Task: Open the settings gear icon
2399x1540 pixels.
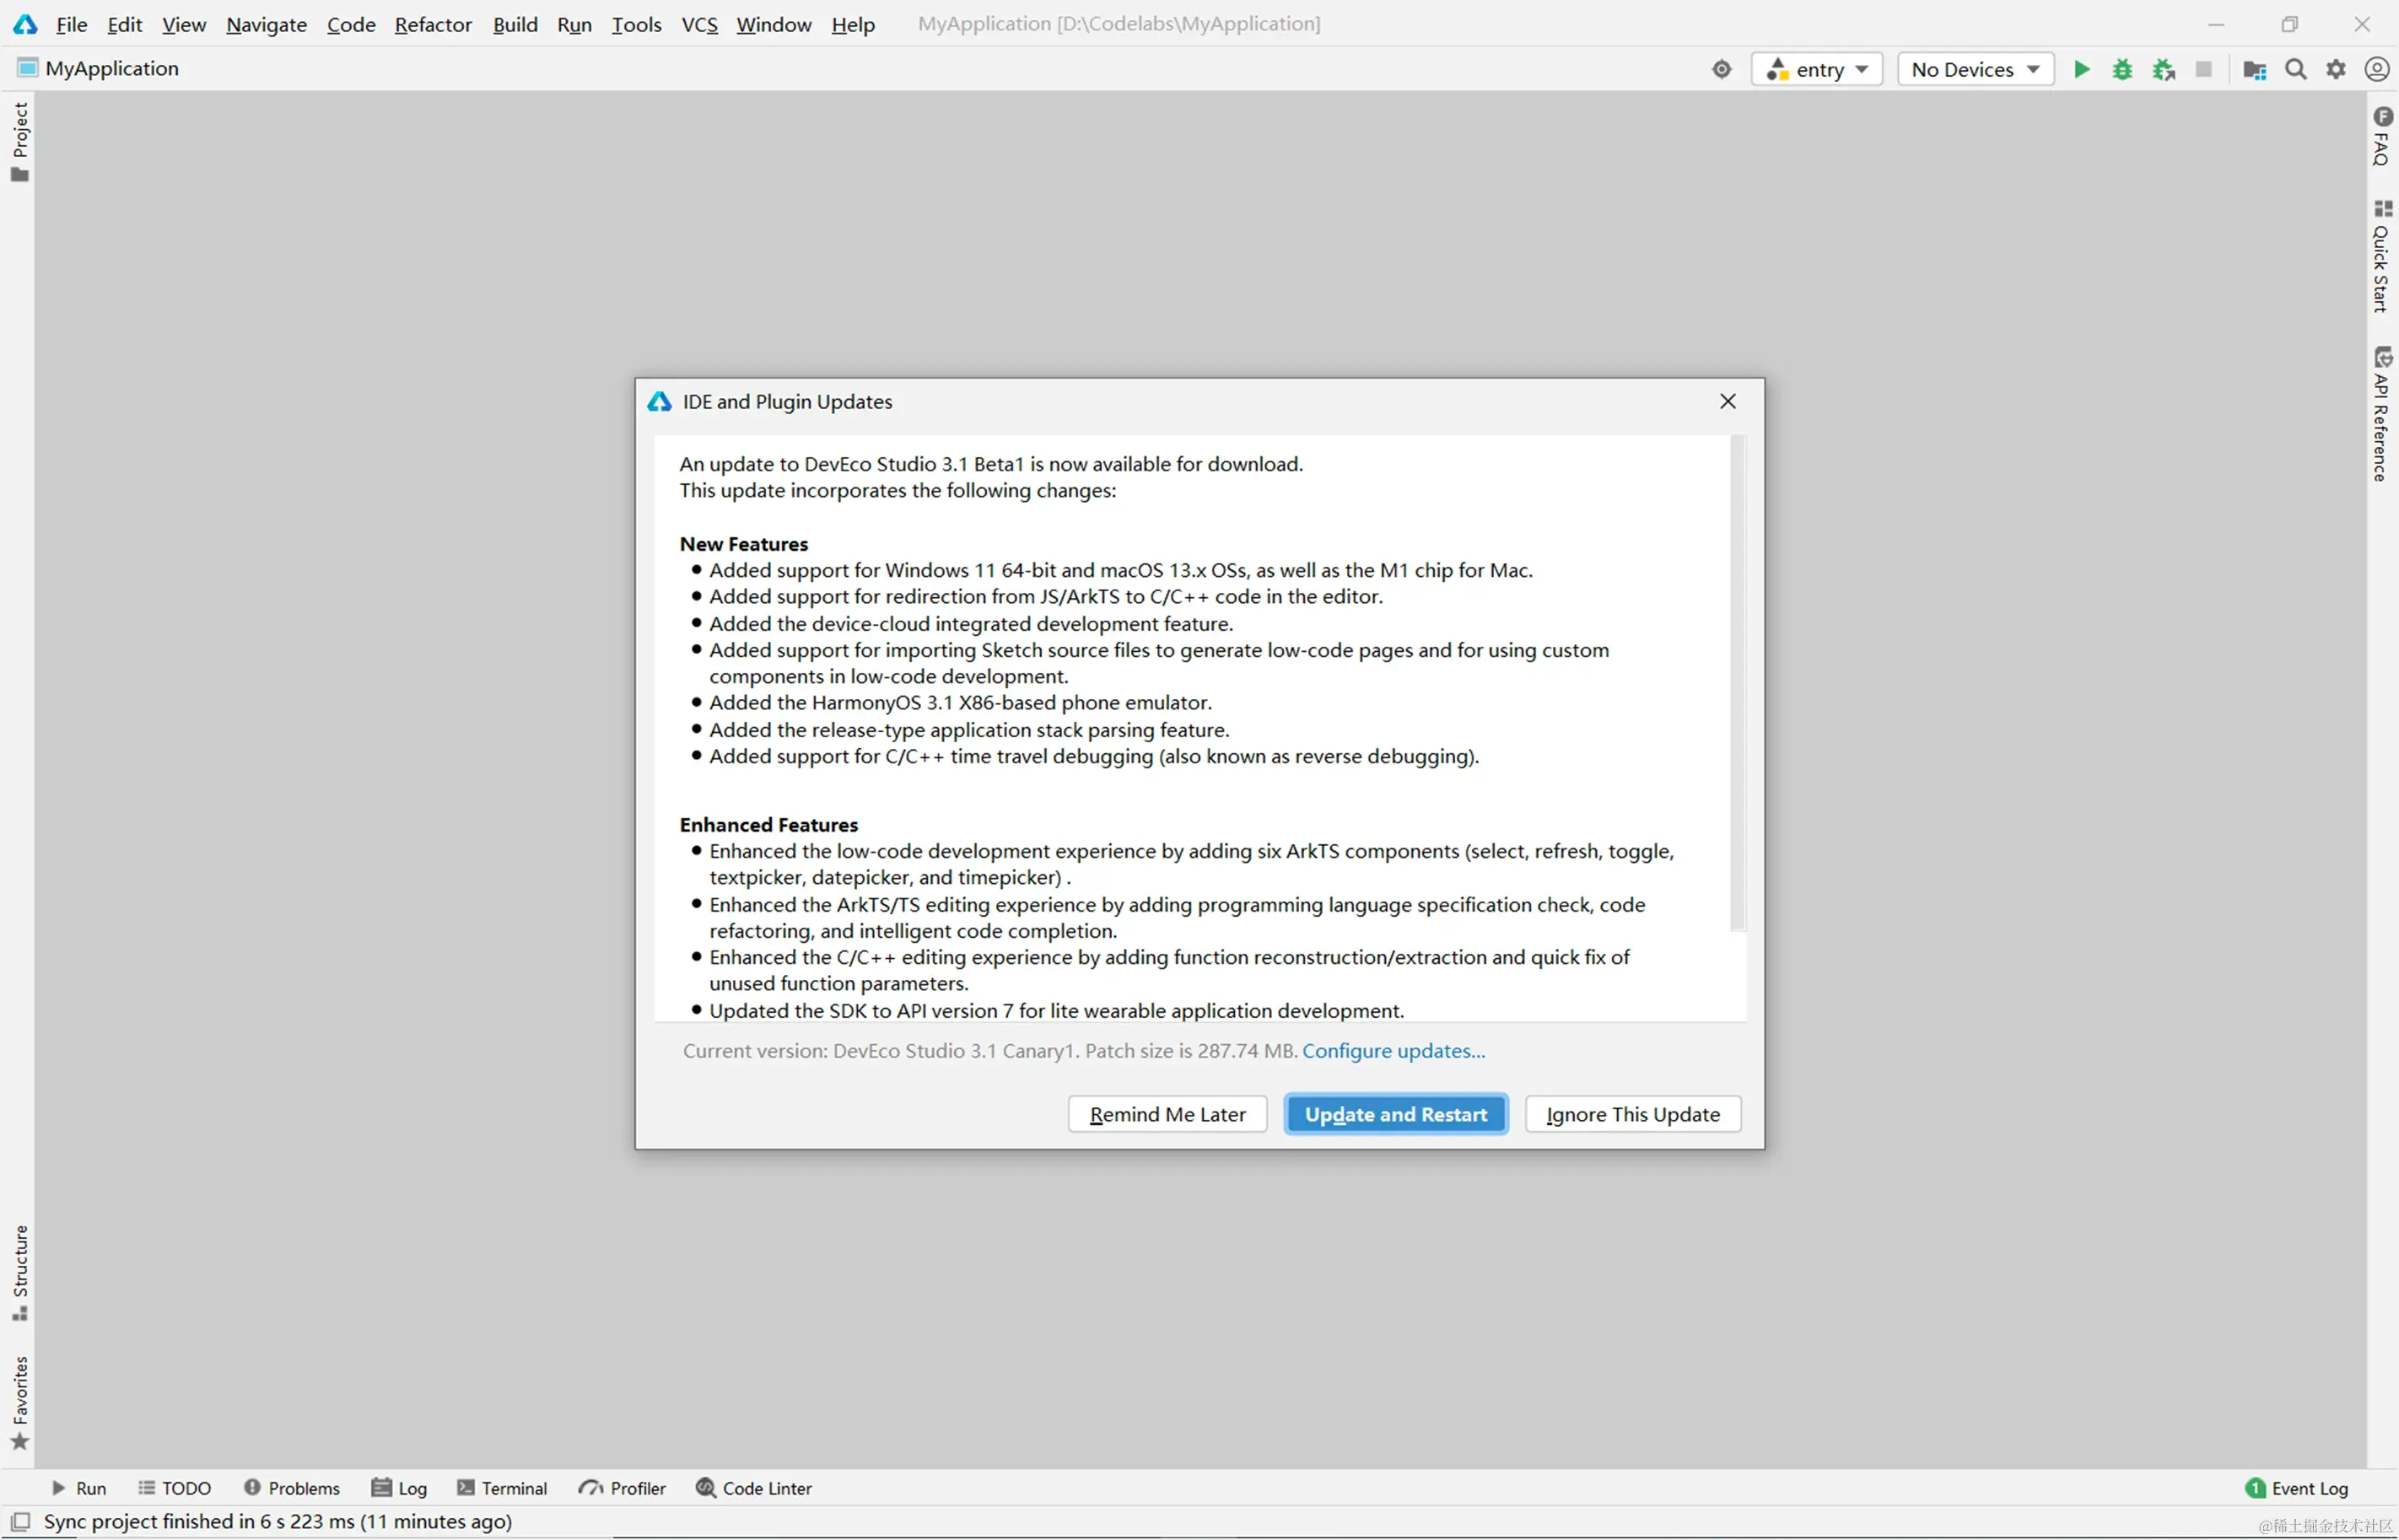Action: pos(2336,69)
